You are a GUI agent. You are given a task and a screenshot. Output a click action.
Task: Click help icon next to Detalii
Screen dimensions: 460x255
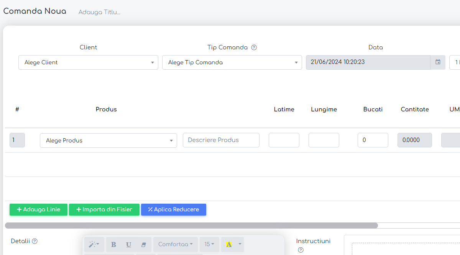[35, 241]
